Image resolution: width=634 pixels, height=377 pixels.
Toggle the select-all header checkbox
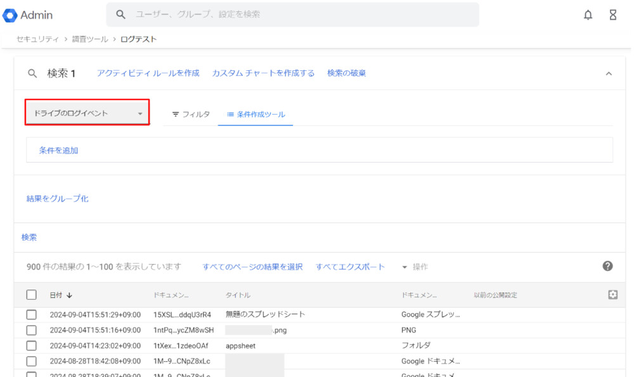(32, 295)
